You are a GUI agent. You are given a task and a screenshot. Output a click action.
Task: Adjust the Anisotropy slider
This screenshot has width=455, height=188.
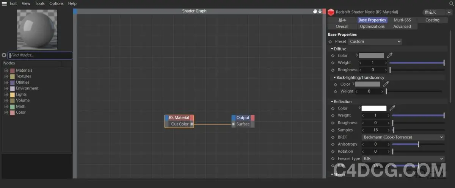tap(418, 144)
